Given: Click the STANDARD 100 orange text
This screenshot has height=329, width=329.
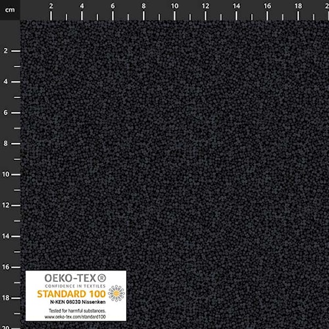Looking at the screenshot, I should click(x=72, y=294).
